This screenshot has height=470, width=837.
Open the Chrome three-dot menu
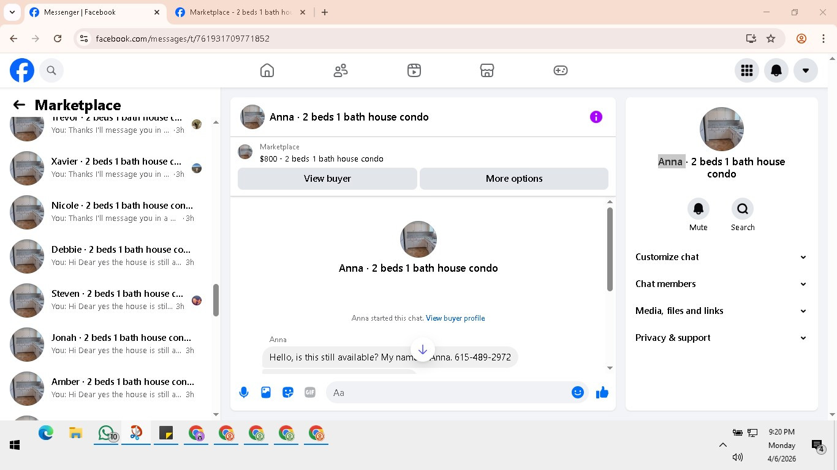coord(824,39)
